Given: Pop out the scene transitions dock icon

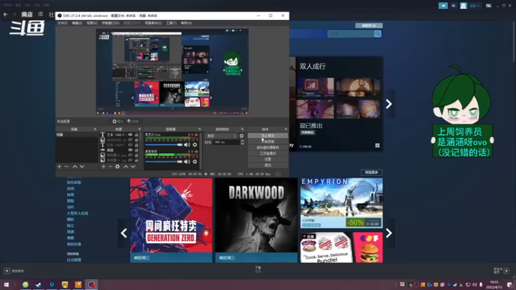Looking at the screenshot, I should [x=243, y=130].
